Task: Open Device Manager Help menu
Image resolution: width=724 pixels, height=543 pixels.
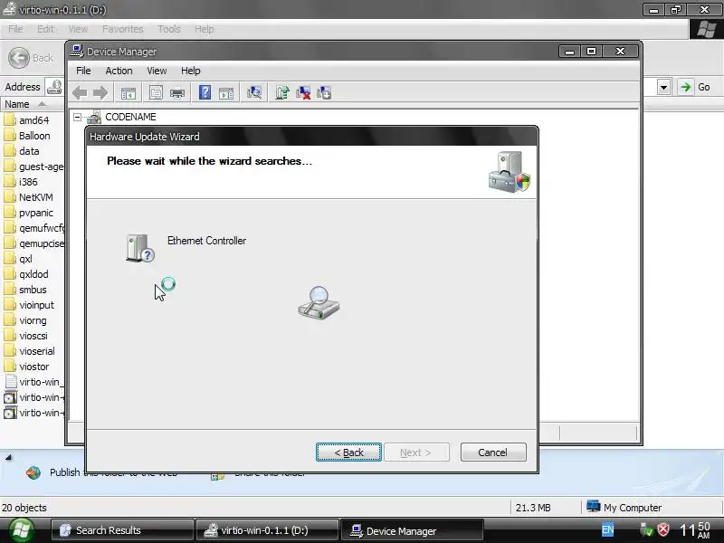Action: coord(190,71)
